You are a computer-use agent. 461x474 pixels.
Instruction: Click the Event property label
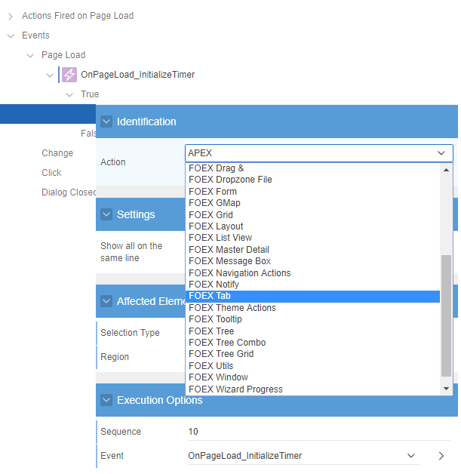[x=112, y=456]
